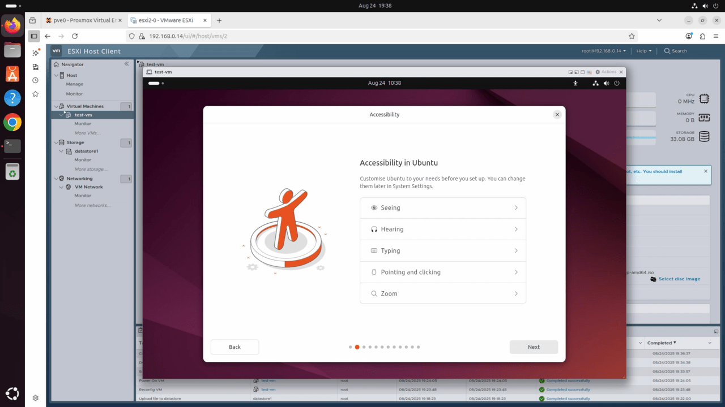Open the root@192.168.0.14 user dropdown
Screen dimensions: 725x407
[x=604, y=51]
